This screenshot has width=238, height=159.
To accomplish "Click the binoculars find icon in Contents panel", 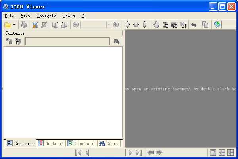I will (x=116, y=41).
